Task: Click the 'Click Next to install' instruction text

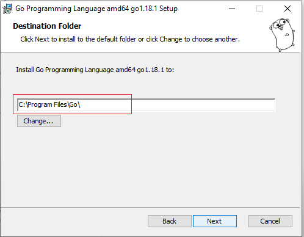Action: coord(130,39)
